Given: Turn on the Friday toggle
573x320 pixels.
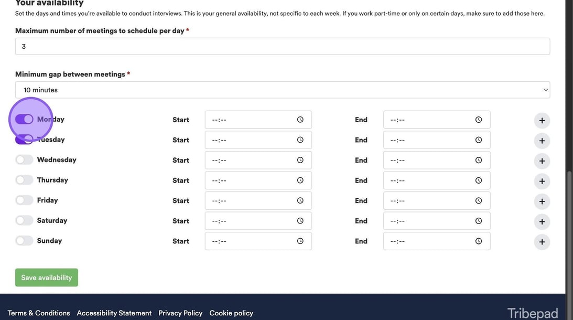Looking at the screenshot, I should pyautogui.click(x=24, y=200).
